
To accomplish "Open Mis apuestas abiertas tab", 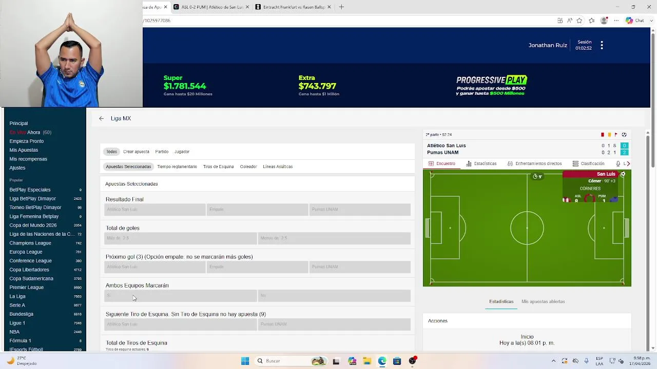I will click(x=543, y=301).
